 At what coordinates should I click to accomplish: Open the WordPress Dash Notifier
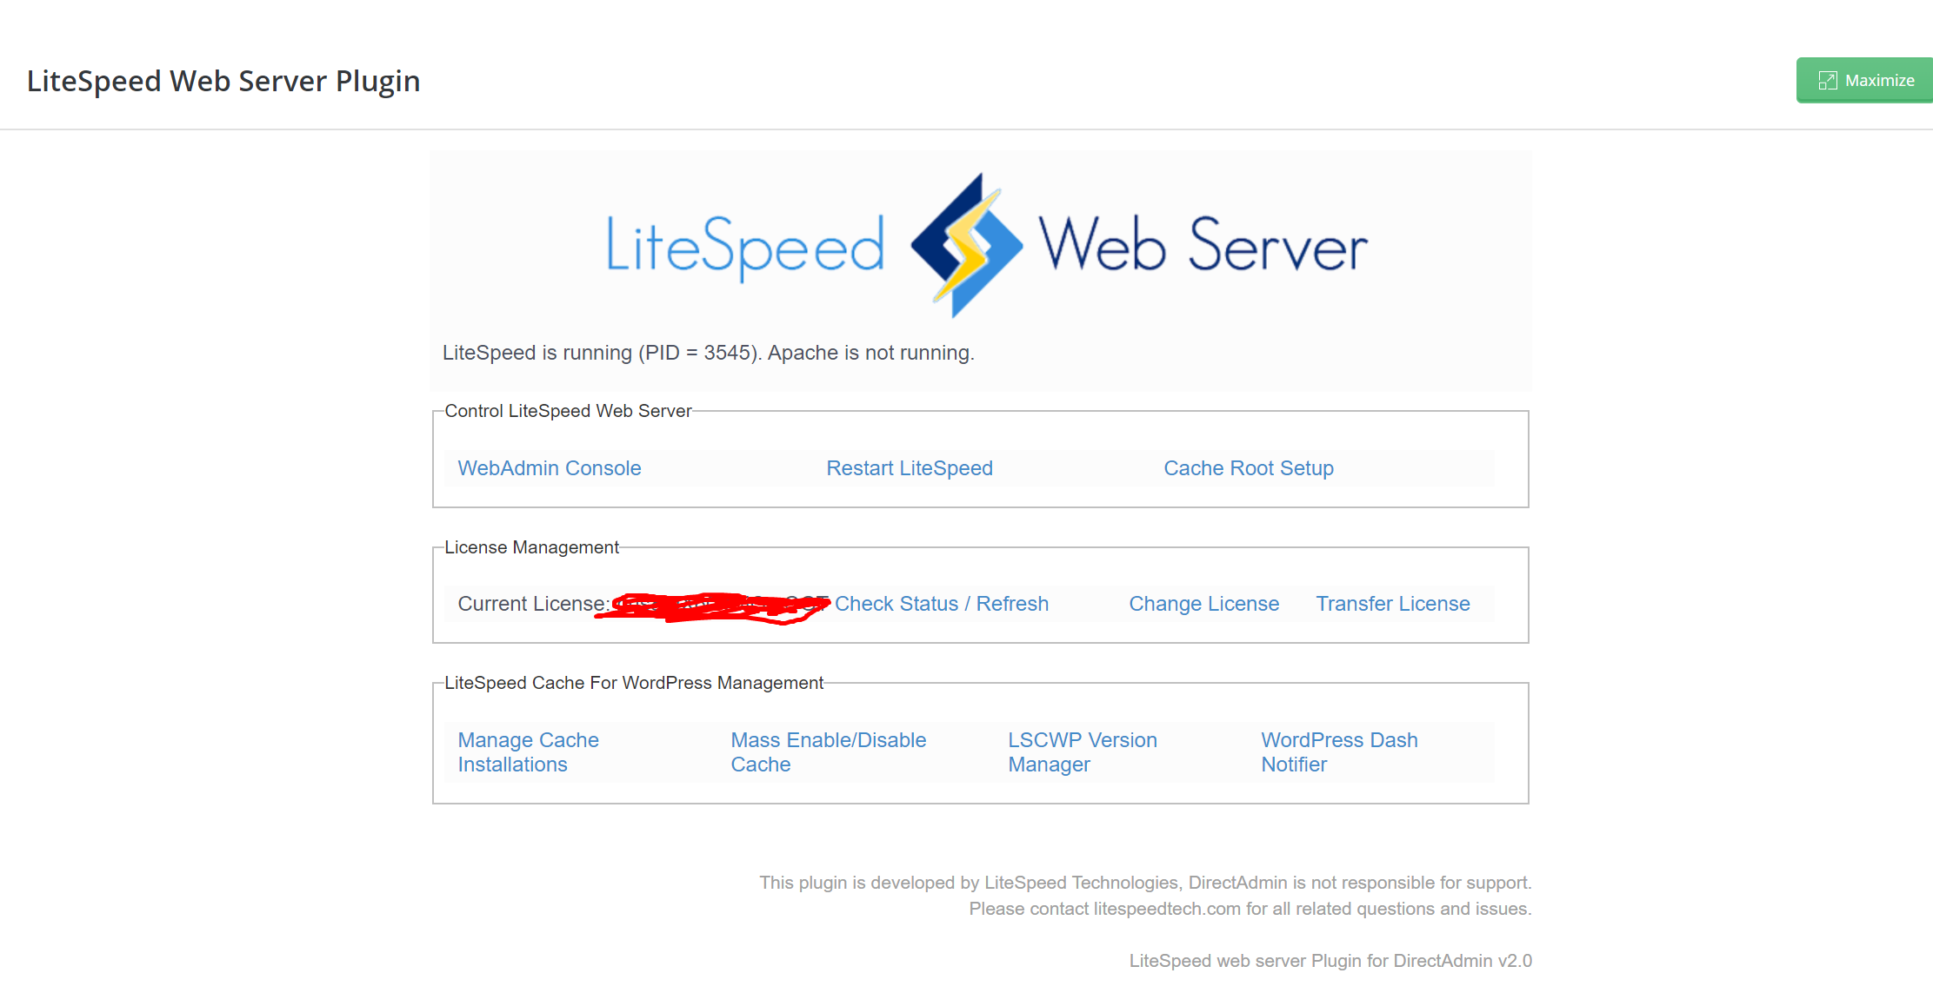coord(1339,751)
